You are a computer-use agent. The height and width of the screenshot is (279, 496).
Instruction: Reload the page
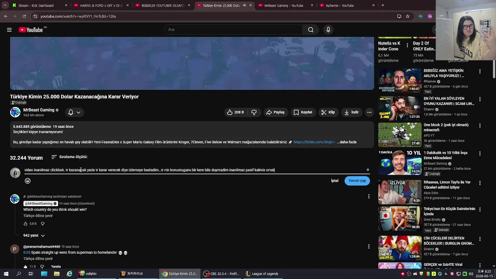(x=24, y=16)
